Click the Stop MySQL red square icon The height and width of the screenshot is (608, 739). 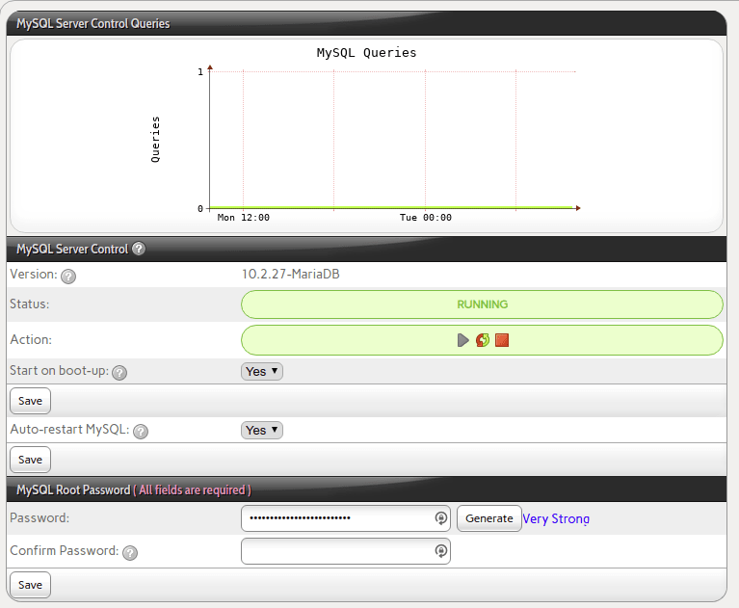[x=502, y=340]
